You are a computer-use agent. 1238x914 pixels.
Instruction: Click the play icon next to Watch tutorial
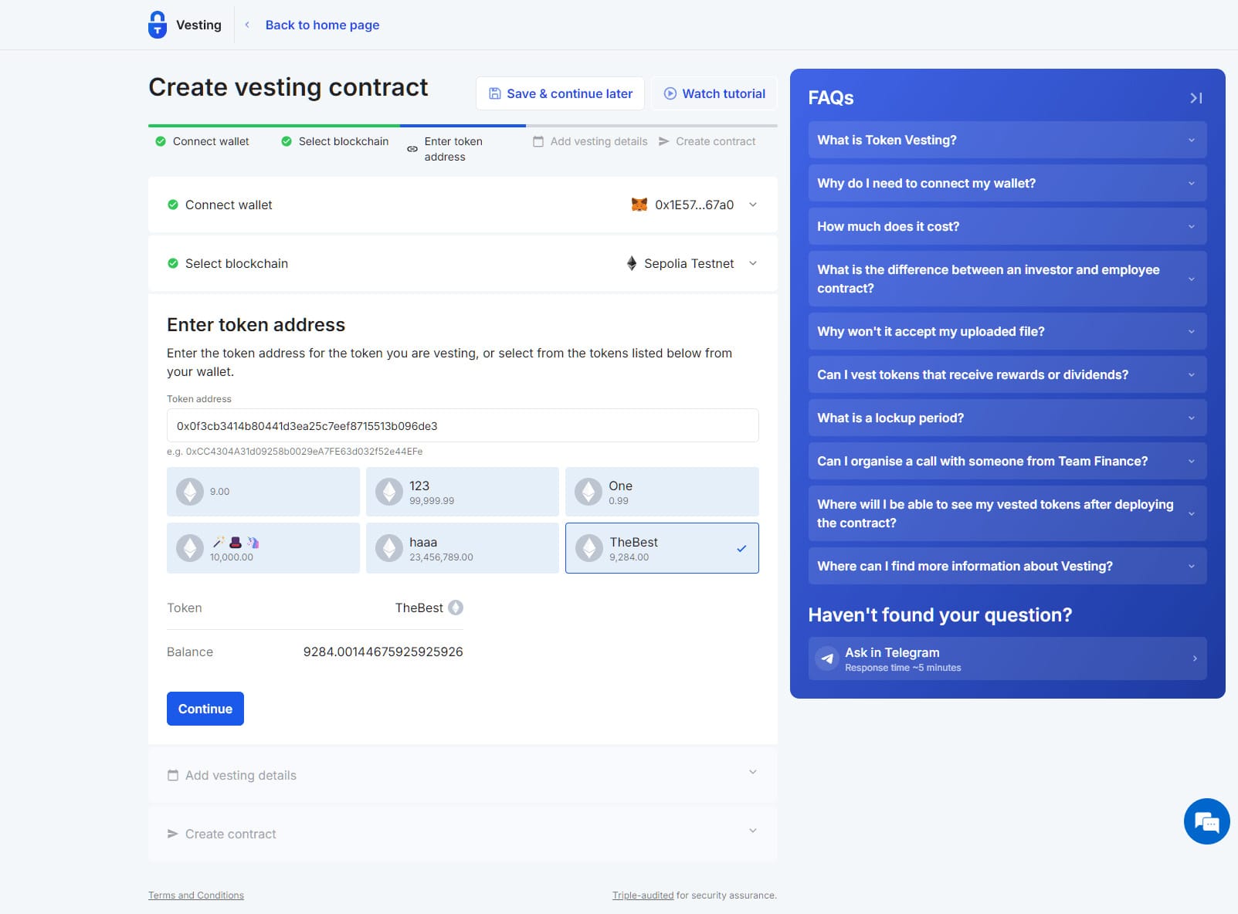pyautogui.click(x=669, y=93)
